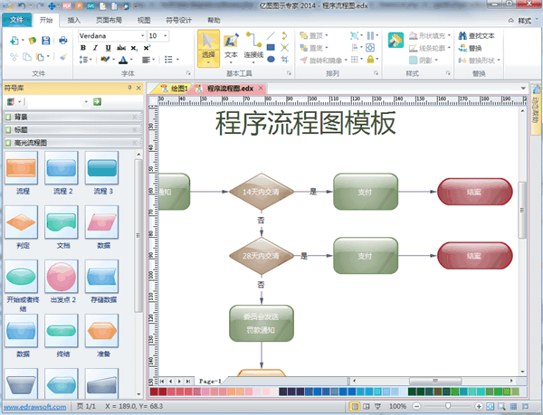
Task: Apply strikethrough with the abc icon
Action: pyautogui.click(x=121, y=48)
